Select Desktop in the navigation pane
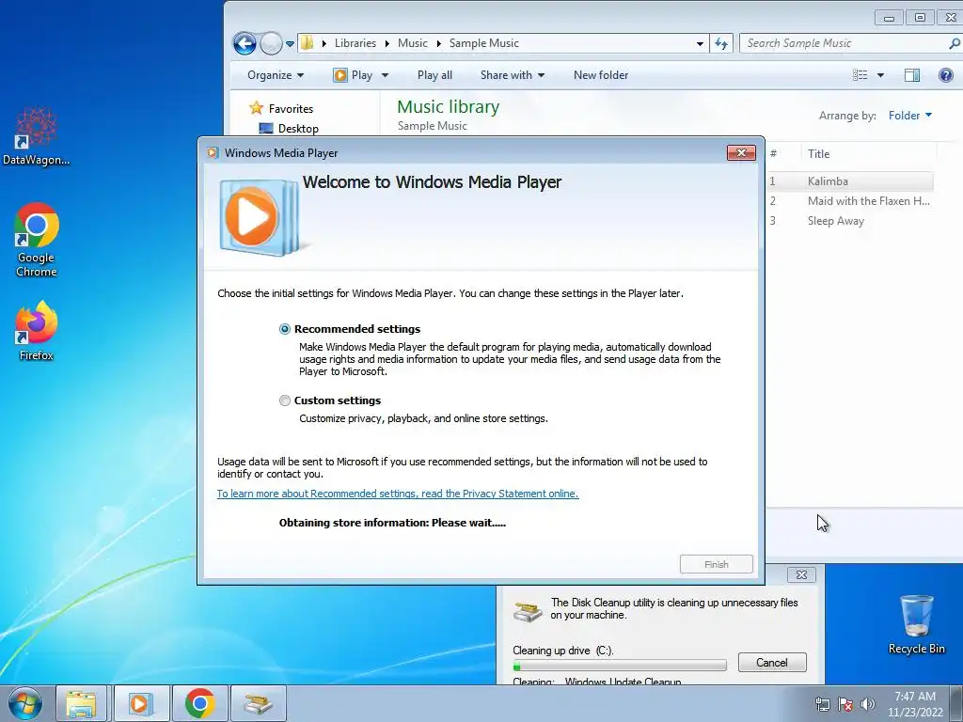The height and width of the screenshot is (722, 963). click(298, 128)
